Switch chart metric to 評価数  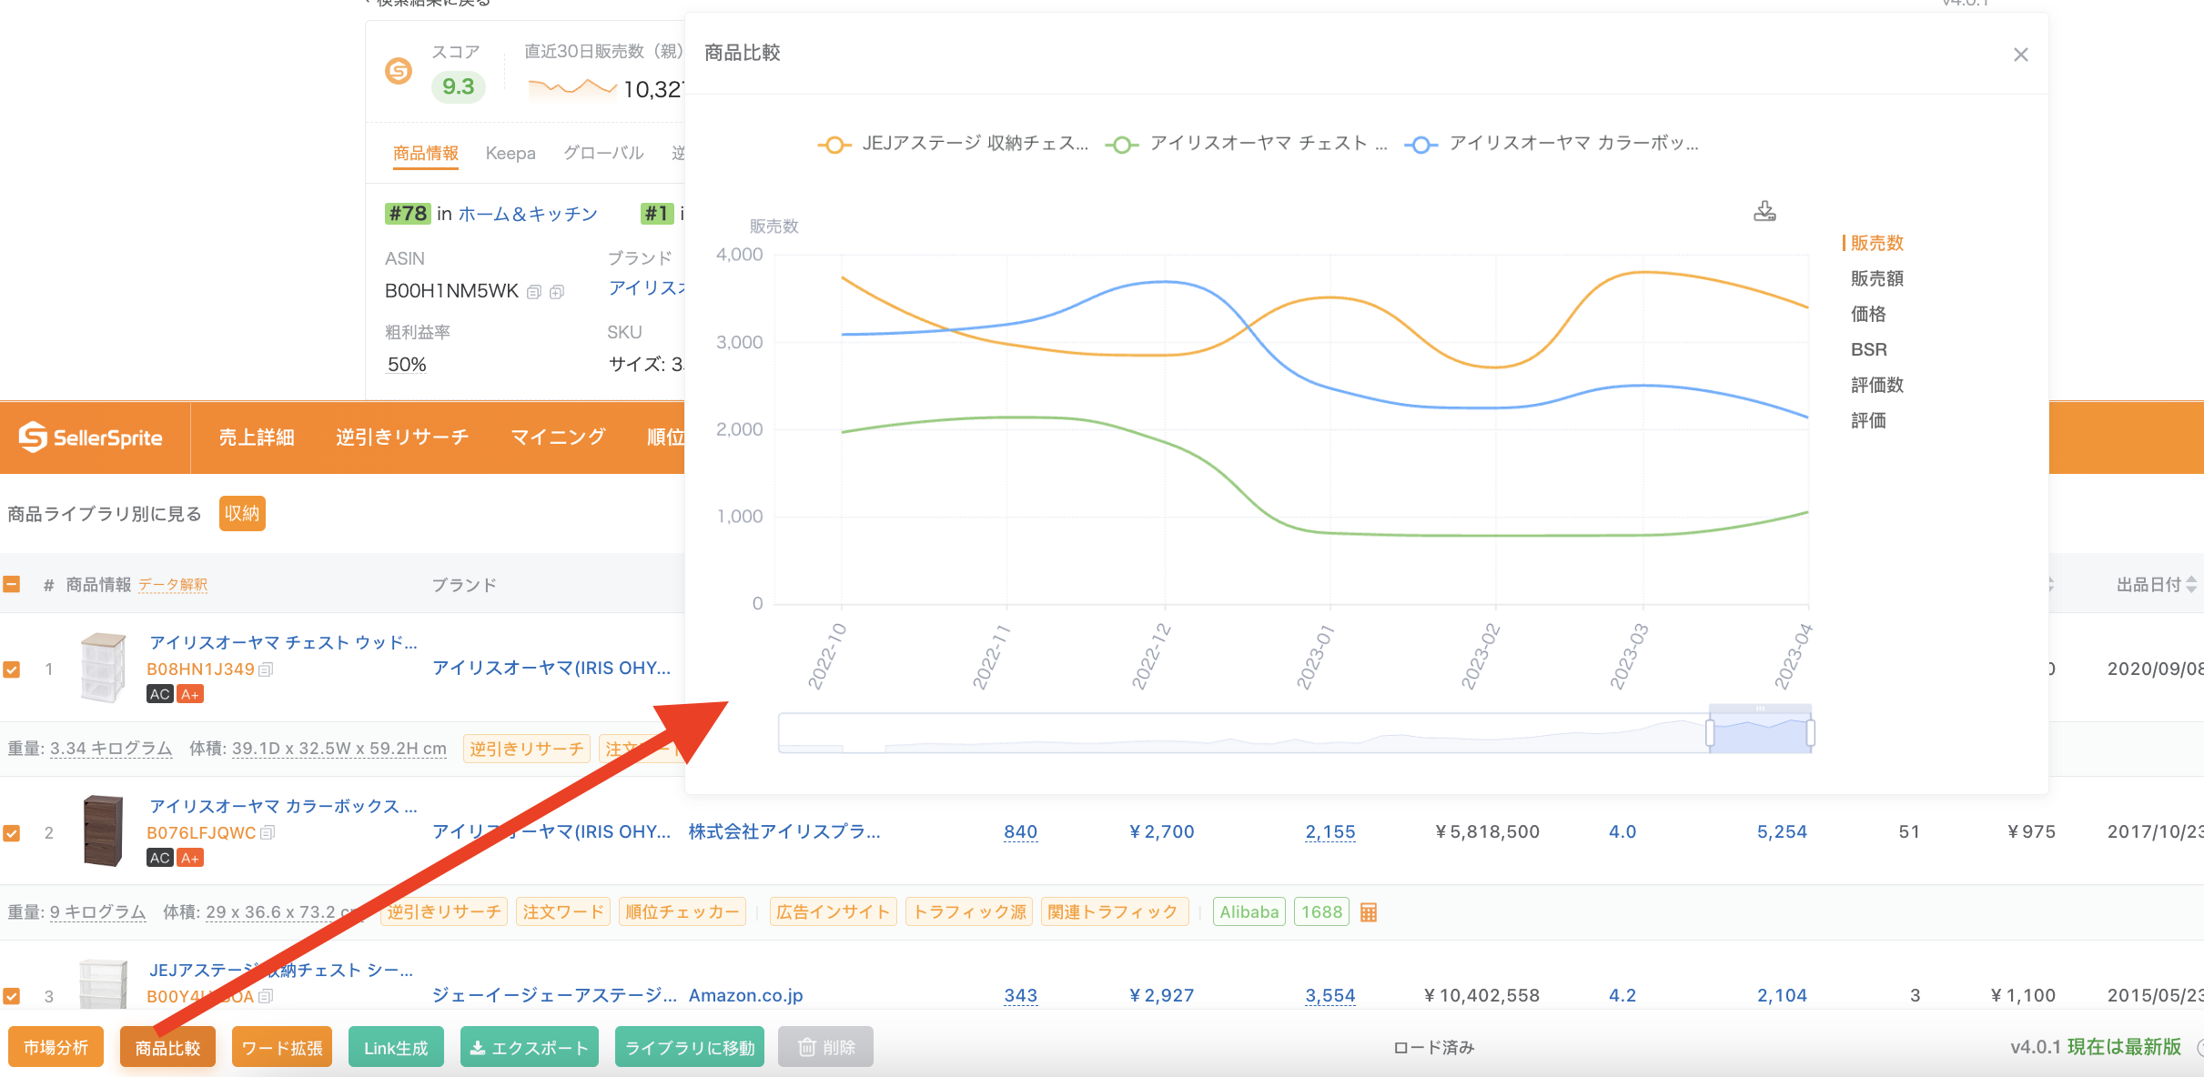(1876, 385)
